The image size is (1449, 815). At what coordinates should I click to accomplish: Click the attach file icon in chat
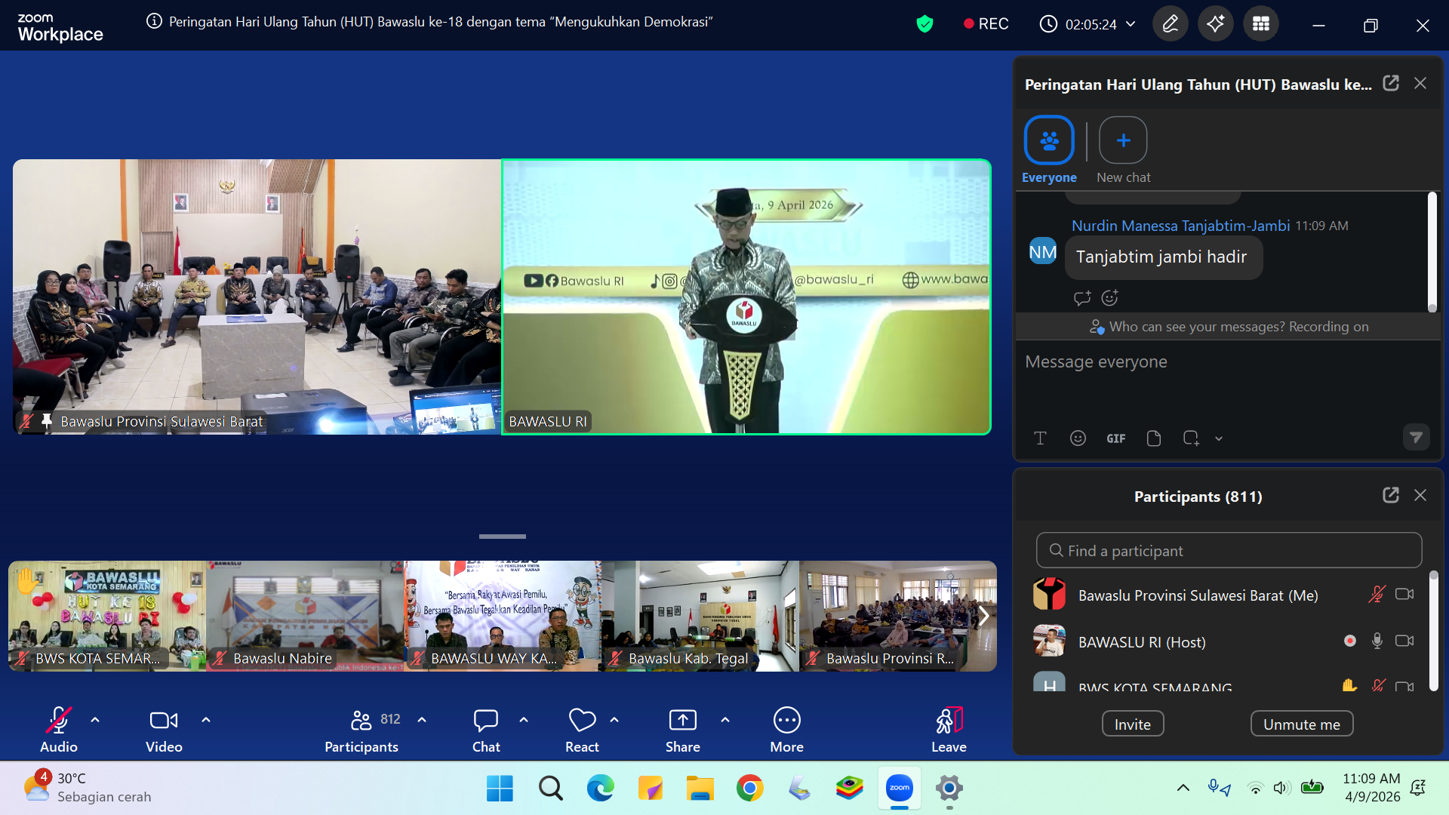pos(1153,438)
